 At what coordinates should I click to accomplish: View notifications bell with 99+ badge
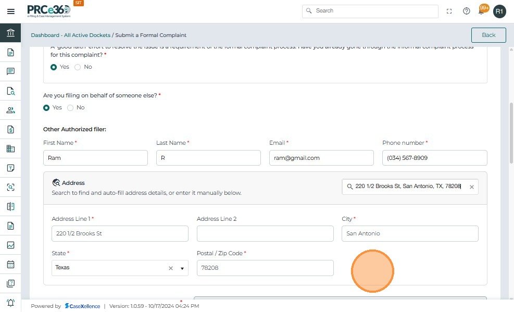click(x=482, y=11)
